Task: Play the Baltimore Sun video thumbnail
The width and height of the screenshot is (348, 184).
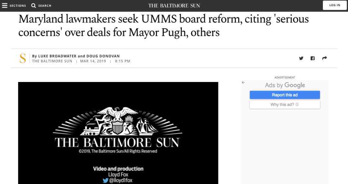Action: [x=118, y=133]
